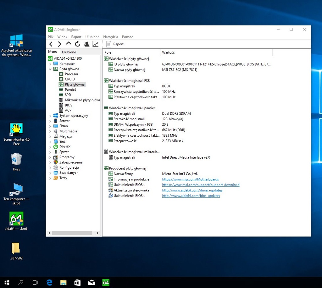
Task: Open the Windows Start menu
Action: pyautogui.click(x=7, y=282)
